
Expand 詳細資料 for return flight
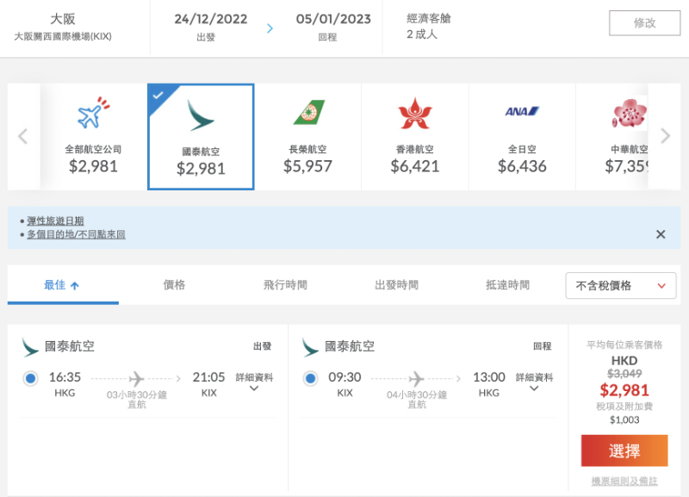pyautogui.click(x=534, y=382)
